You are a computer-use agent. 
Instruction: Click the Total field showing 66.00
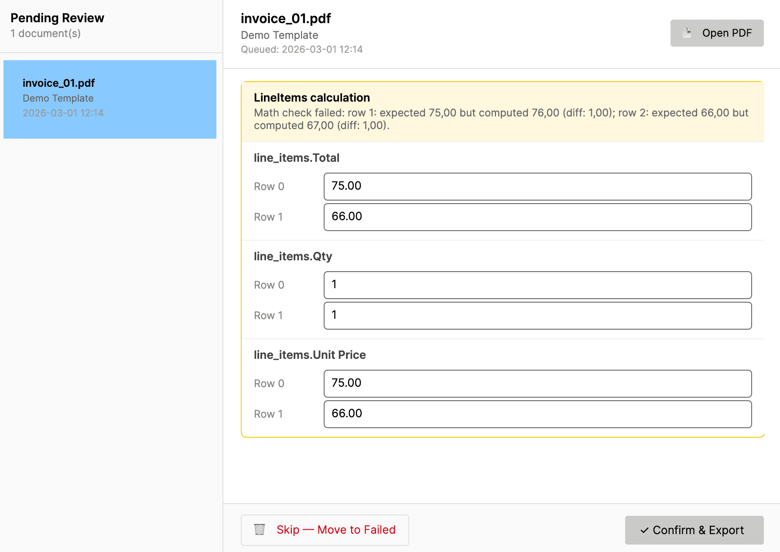tap(537, 217)
